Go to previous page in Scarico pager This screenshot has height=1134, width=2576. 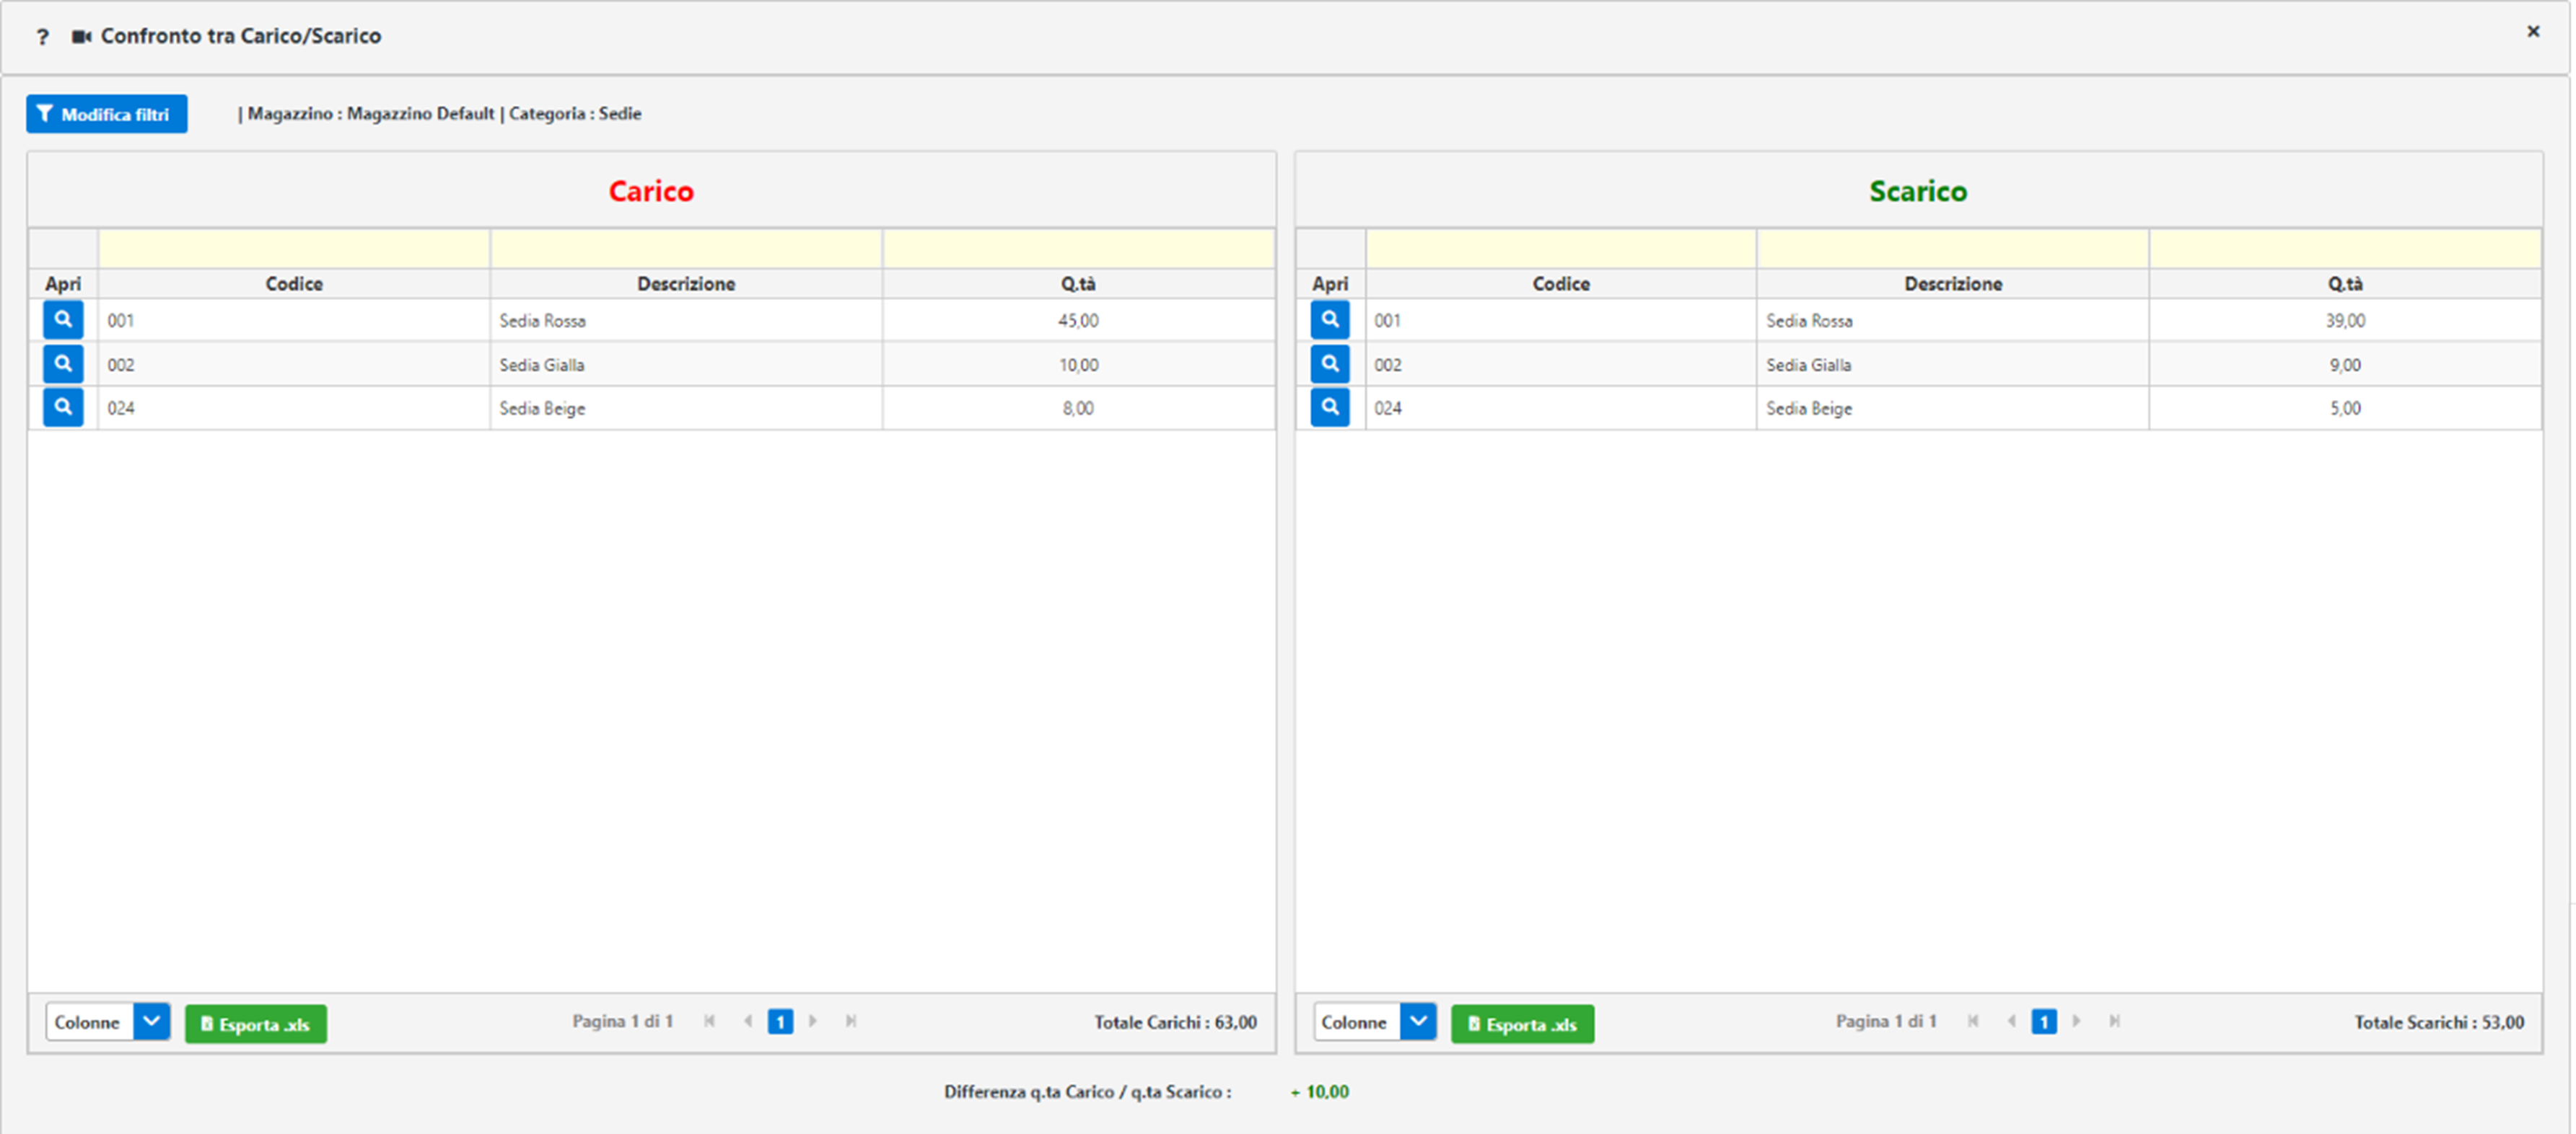(2011, 1021)
